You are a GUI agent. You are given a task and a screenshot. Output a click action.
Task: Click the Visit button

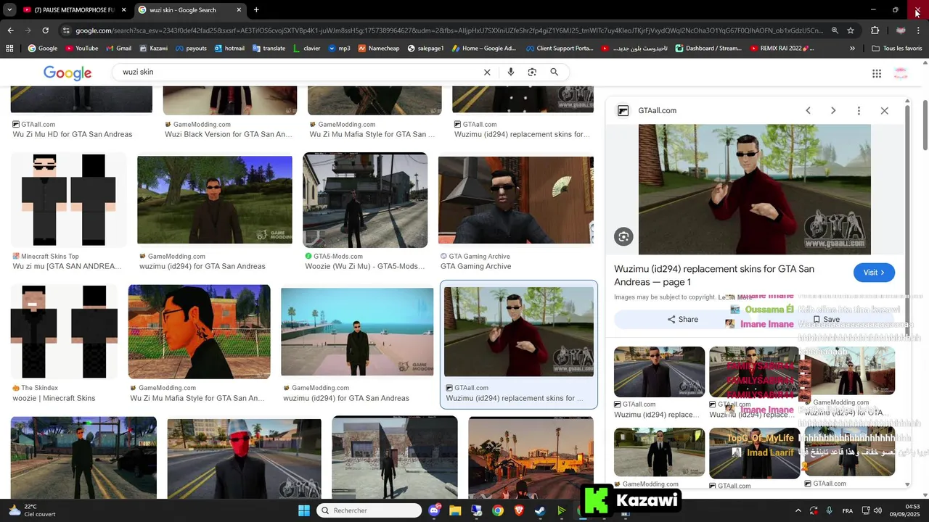tap(874, 273)
